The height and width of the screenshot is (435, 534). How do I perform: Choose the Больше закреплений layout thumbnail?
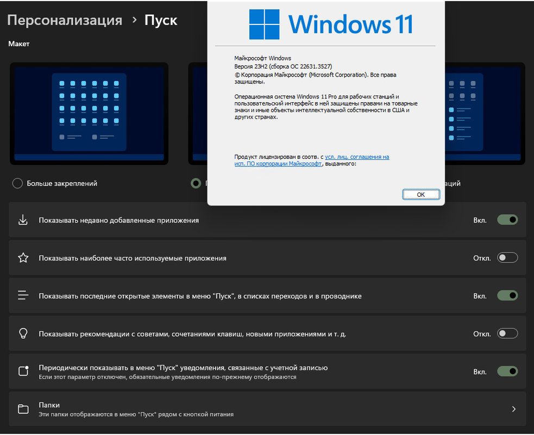point(89,114)
